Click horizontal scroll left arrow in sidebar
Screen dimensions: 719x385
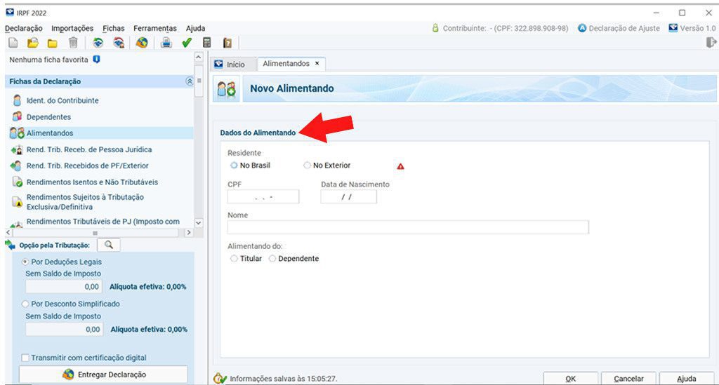8,233
